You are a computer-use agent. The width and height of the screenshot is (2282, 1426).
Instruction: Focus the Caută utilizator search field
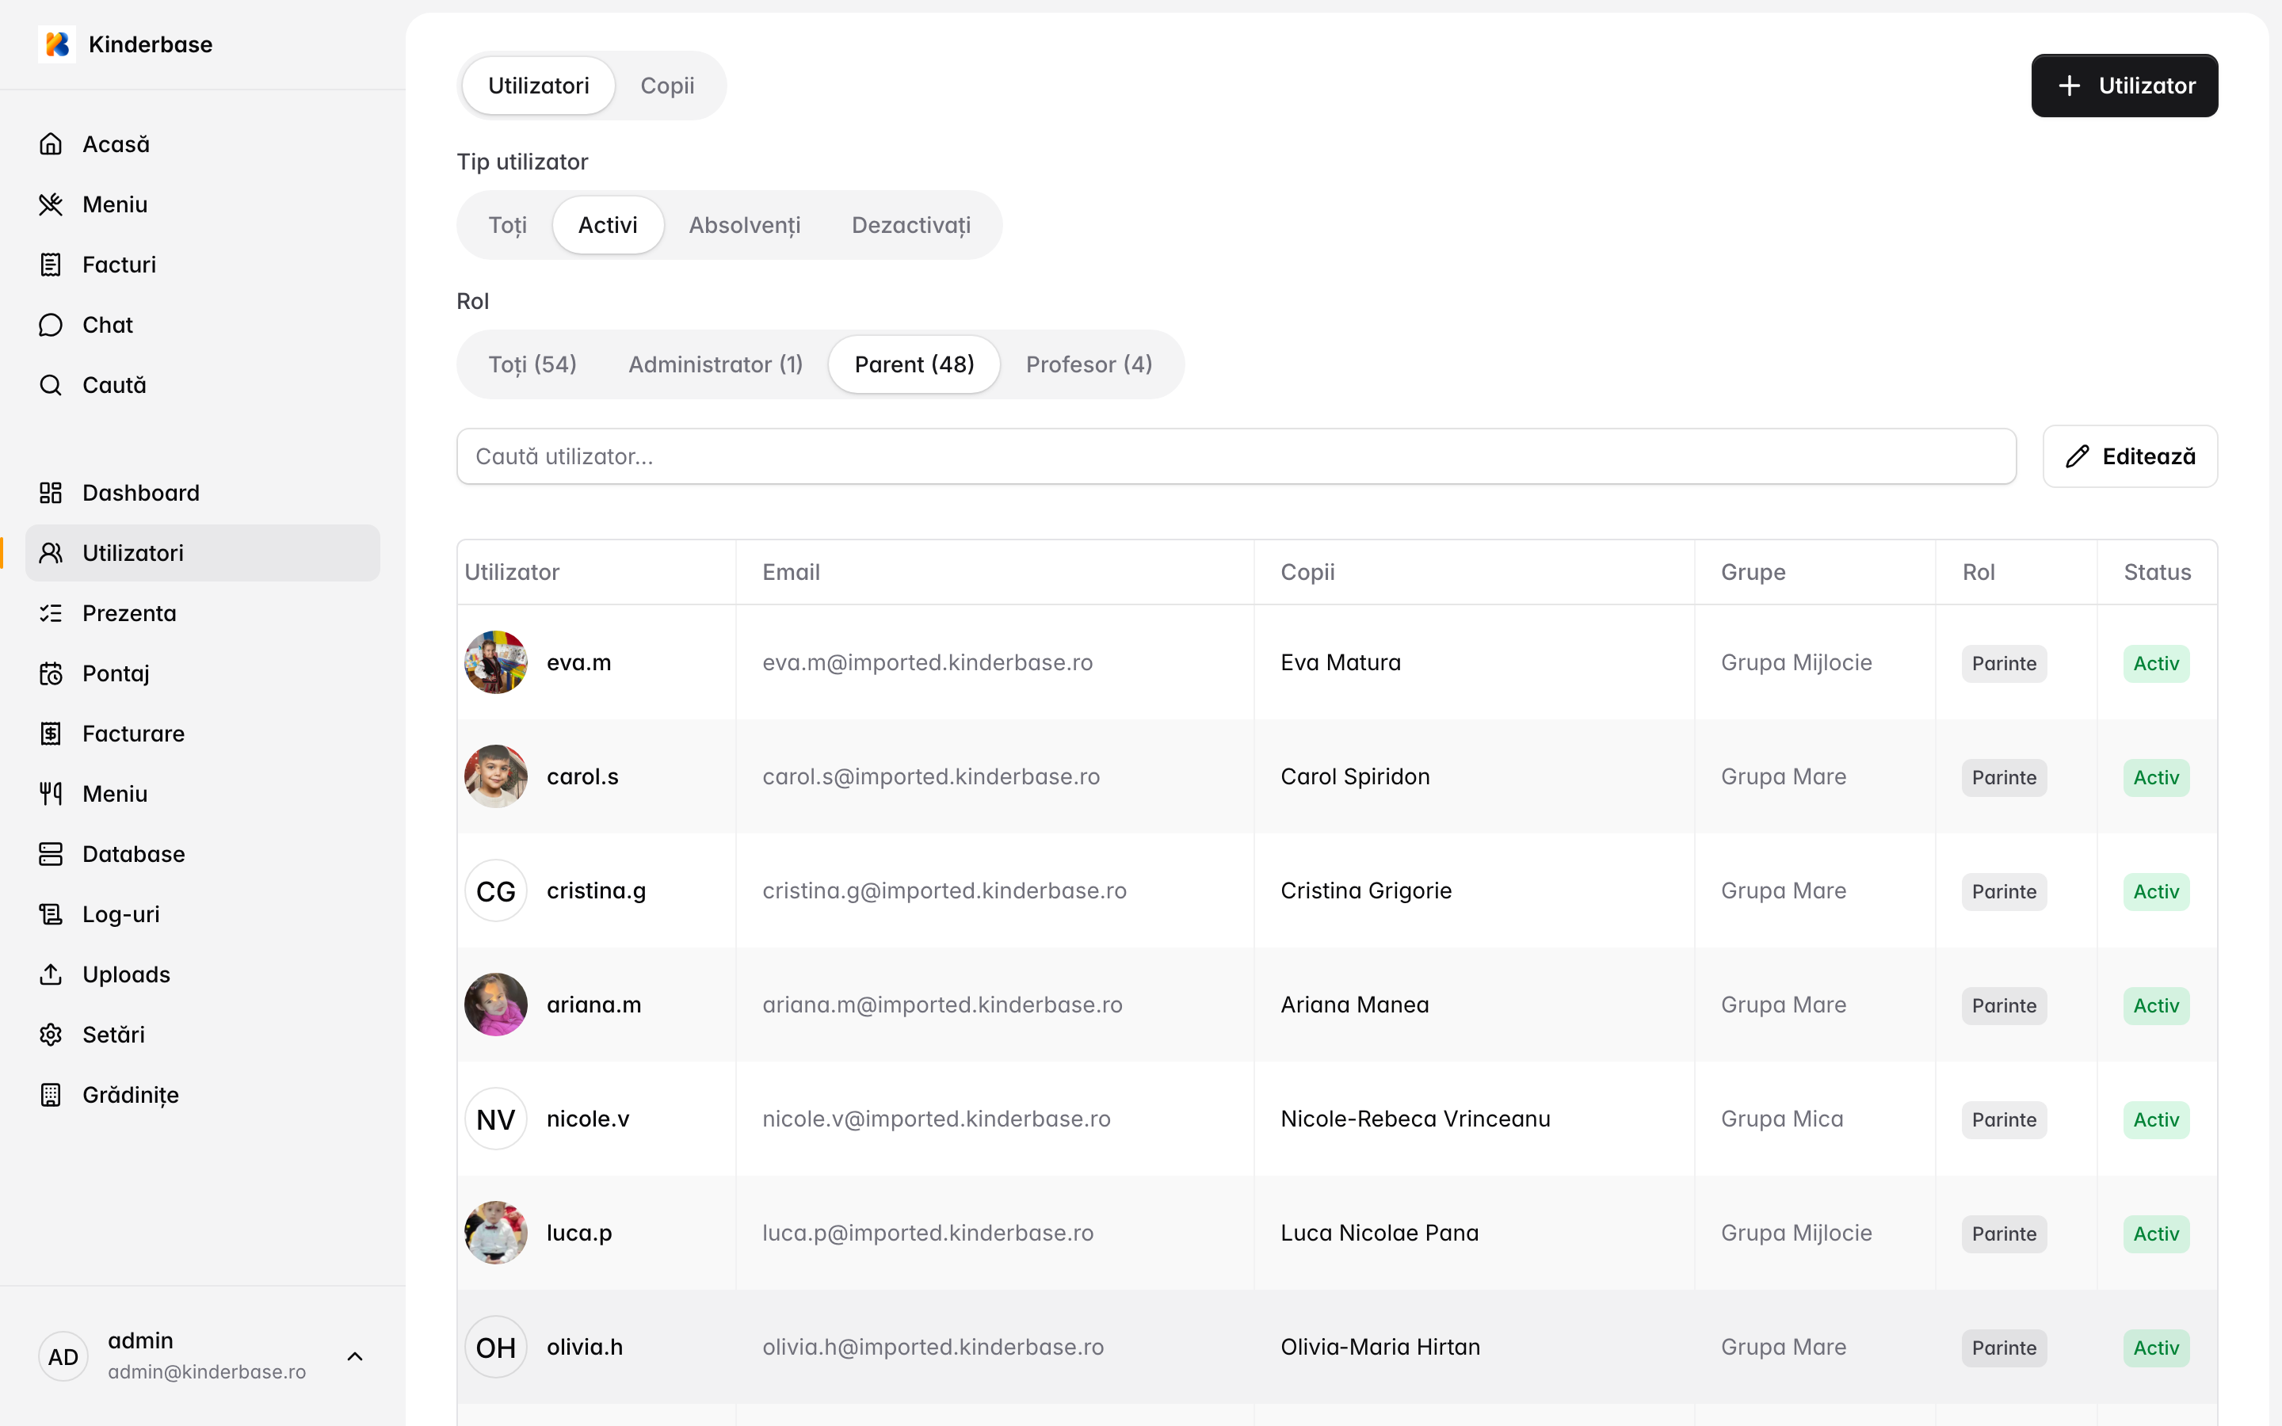1235,456
